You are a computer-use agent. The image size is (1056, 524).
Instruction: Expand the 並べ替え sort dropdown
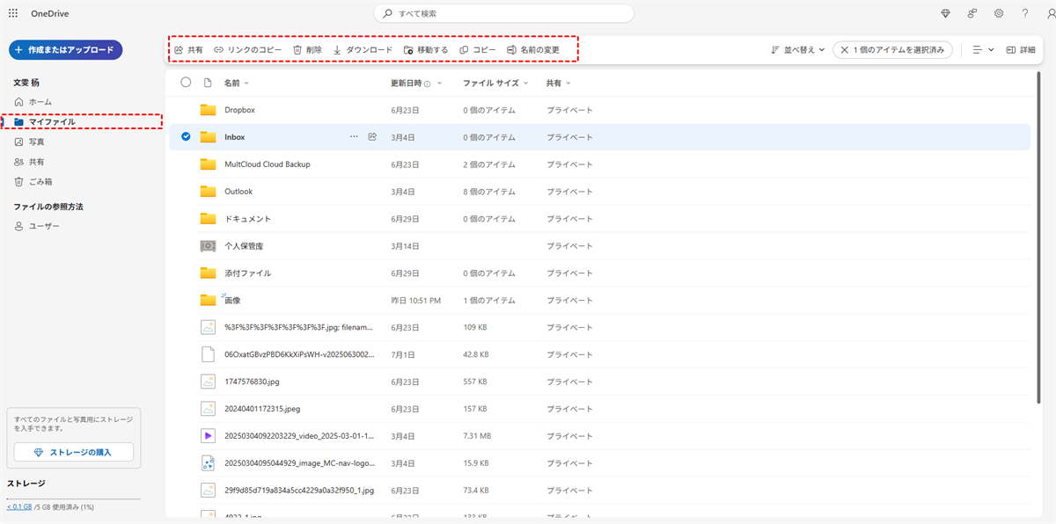pos(797,50)
